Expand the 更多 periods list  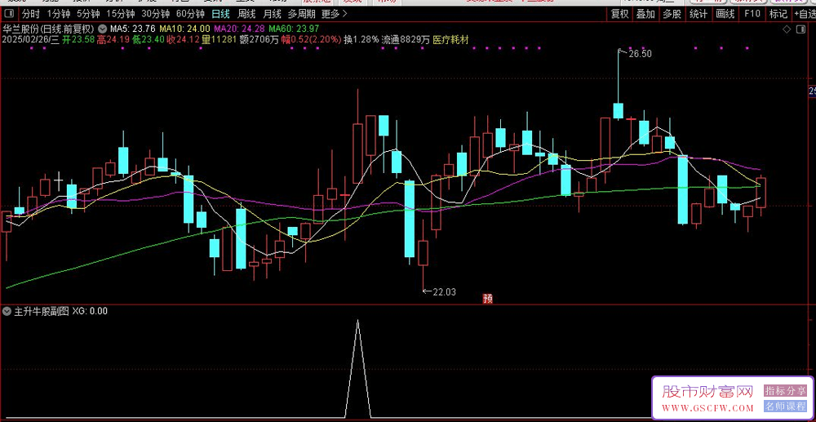[x=334, y=14]
